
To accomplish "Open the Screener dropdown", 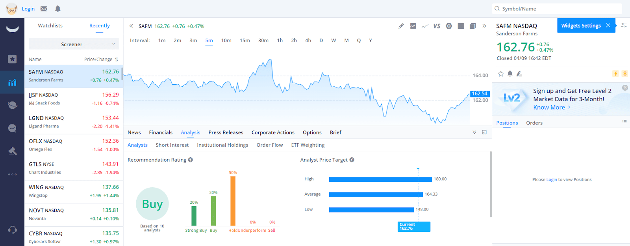I will point(74,44).
